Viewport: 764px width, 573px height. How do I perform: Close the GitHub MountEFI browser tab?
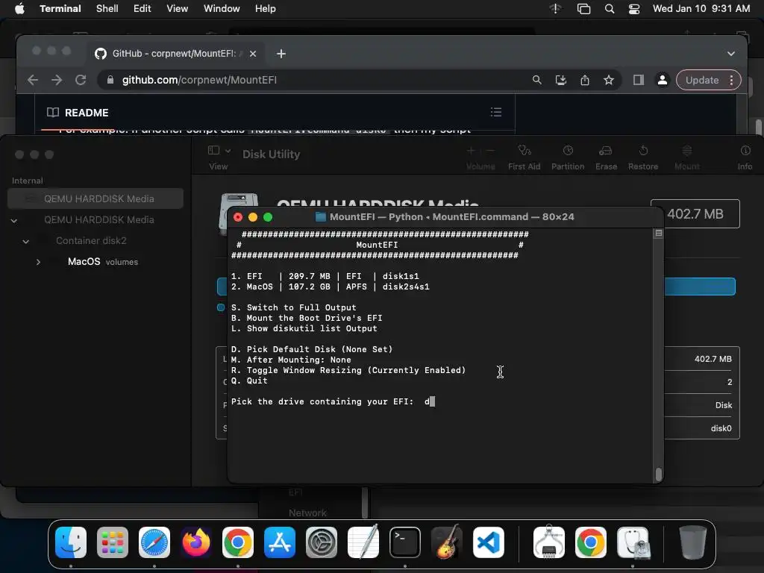[252, 54]
